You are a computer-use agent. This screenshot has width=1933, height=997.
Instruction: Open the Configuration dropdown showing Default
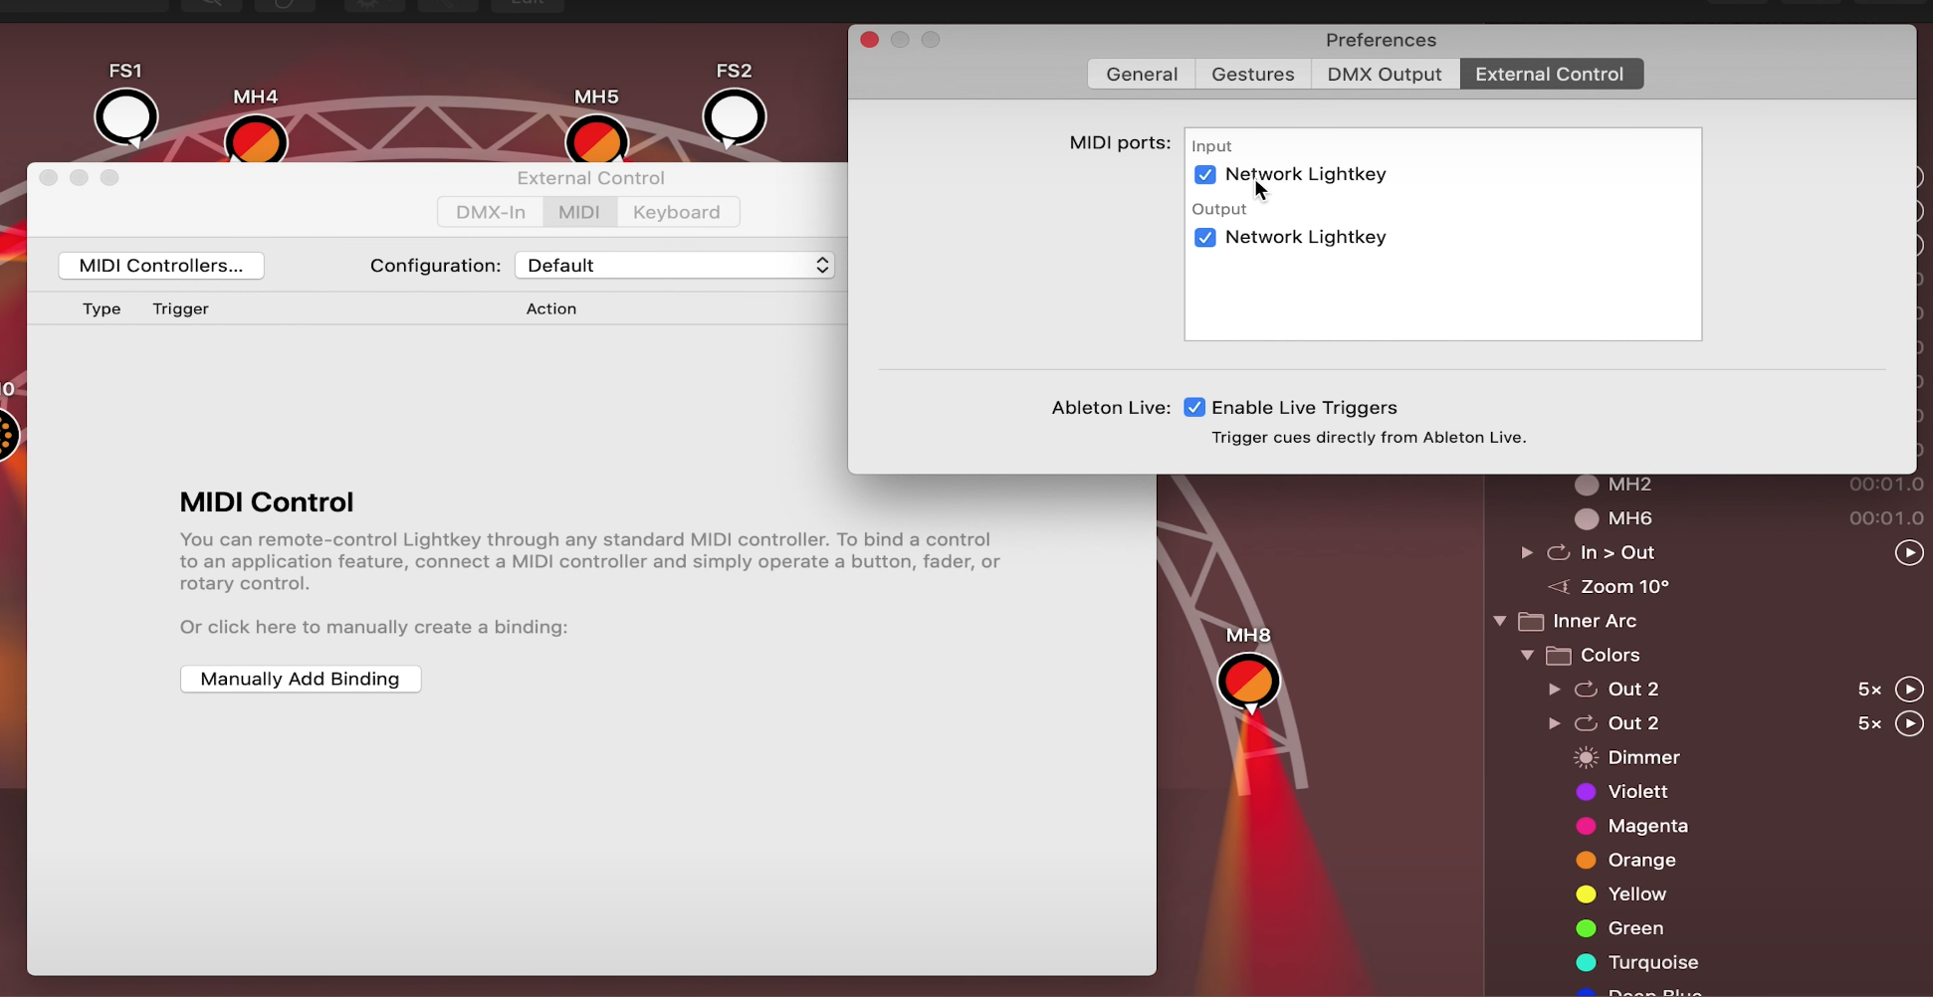pyautogui.click(x=674, y=266)
